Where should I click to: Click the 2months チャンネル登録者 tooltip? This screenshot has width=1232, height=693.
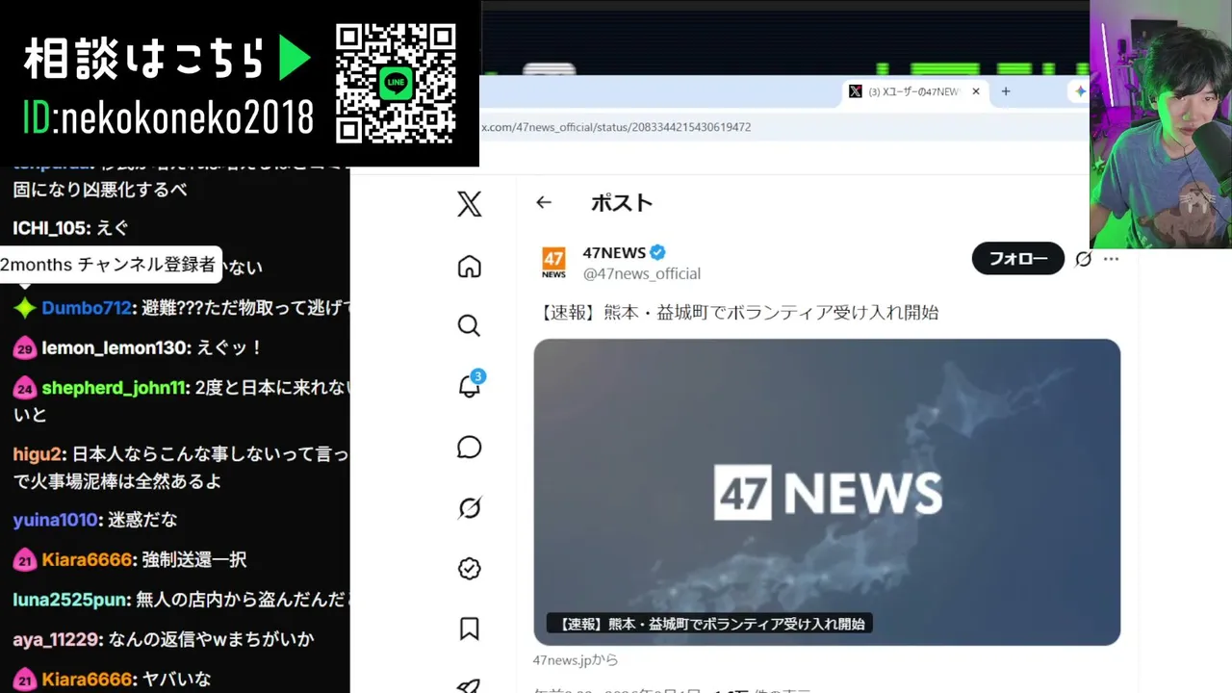pyautogui.click(x=111, y=265)
